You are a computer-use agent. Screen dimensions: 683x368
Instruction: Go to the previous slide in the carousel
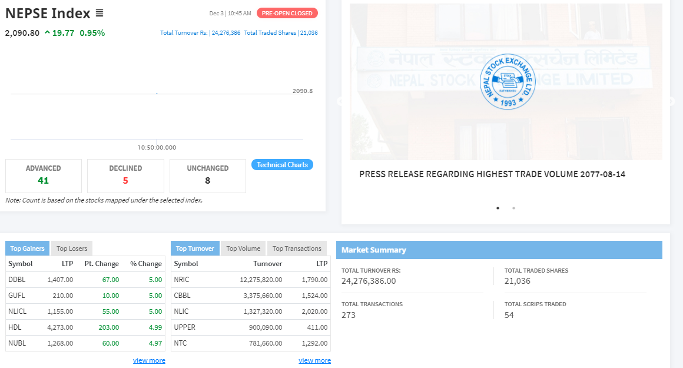tap(340, 101)
